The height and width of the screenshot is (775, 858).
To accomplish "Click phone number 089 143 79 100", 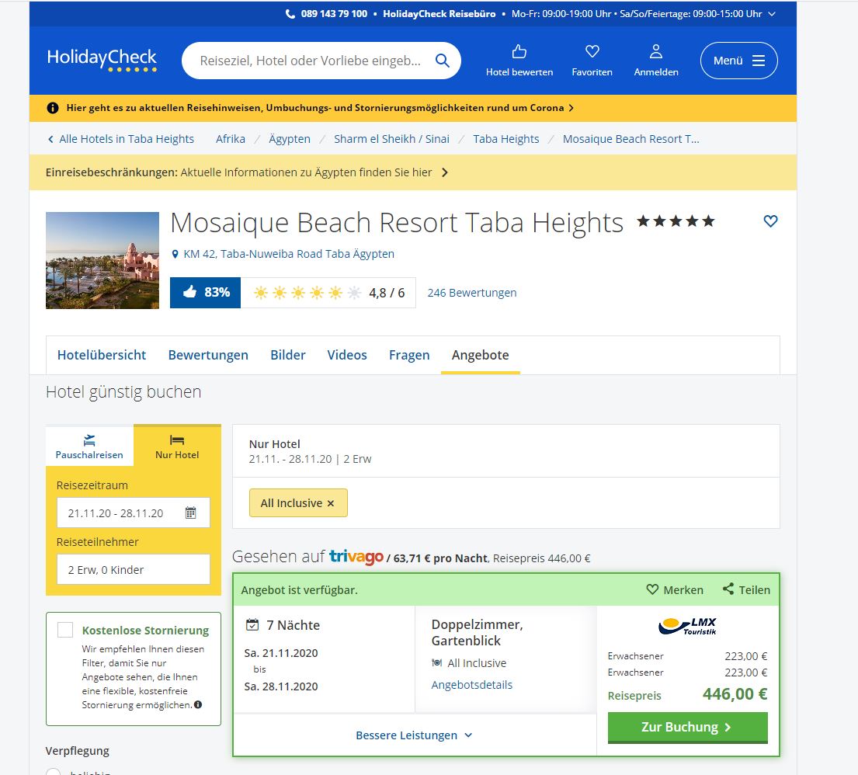I will pos(334,14).
